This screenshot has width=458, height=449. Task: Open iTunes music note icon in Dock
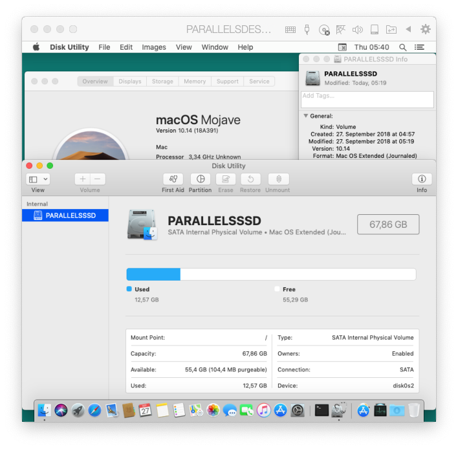[x=264, y=410]
